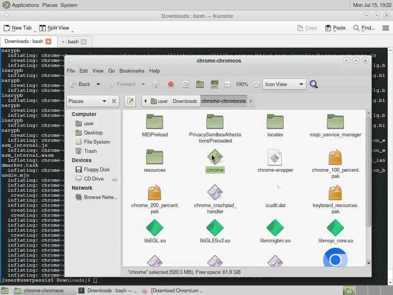Screen dimensions: 393x295
Task: Click Split View in Konsole
Action: 54,28
